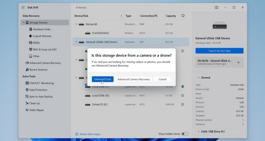Open S.M.A.R.T. Monitoring tool
The image size is (265, 141).
42,83
